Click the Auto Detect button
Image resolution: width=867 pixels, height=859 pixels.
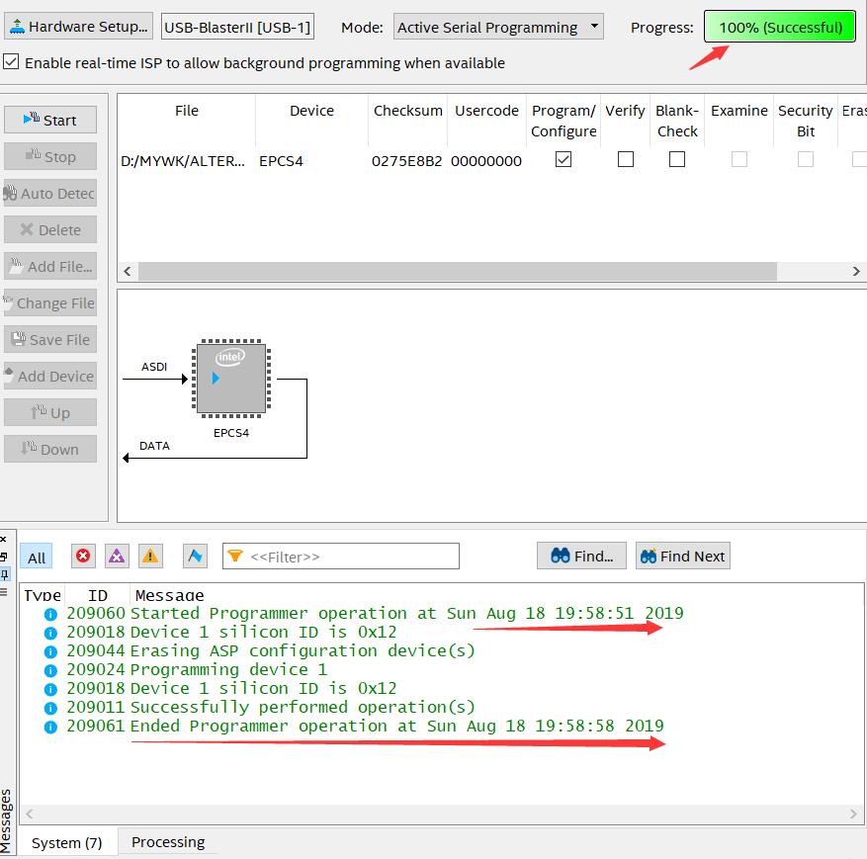tap(50, 193)
